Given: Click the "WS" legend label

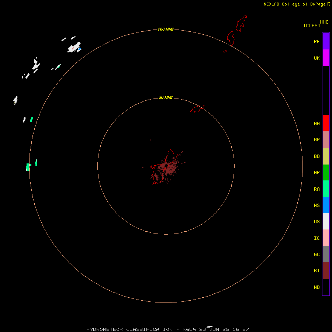Looking at the screenshot, I should click(x=317, y=205).
